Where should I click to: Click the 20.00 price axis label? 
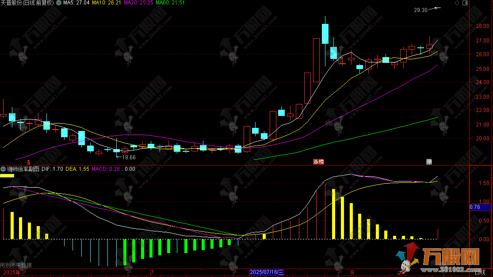click(x=483, y=138)
